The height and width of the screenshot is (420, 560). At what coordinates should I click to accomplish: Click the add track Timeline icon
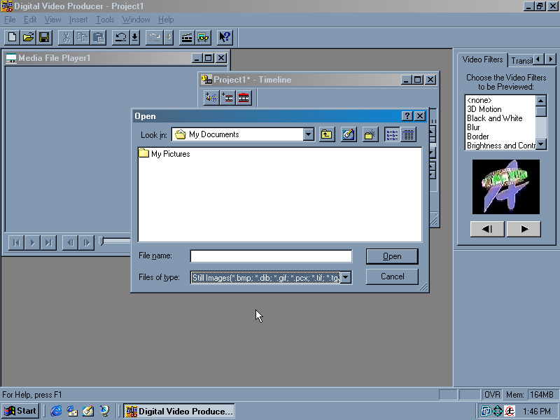[x=227, y=97]
